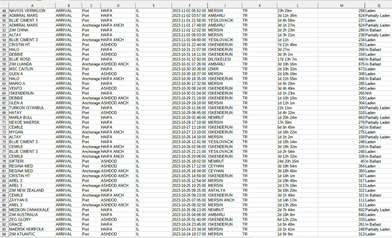The height and width of the screenshot is (238, 392).
Task: Select the value 673 in column M
Action: coord(342,69)
